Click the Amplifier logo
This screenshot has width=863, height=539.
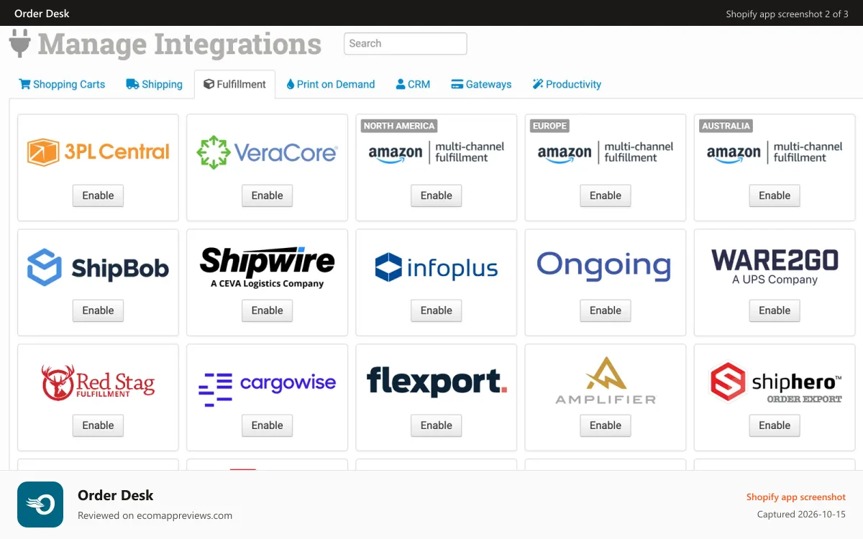[x=606, y=381]
